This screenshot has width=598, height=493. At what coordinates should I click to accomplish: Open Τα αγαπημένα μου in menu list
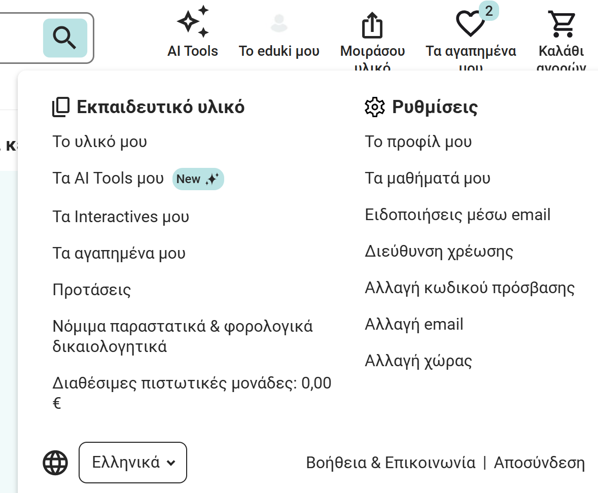pos(119,253)
